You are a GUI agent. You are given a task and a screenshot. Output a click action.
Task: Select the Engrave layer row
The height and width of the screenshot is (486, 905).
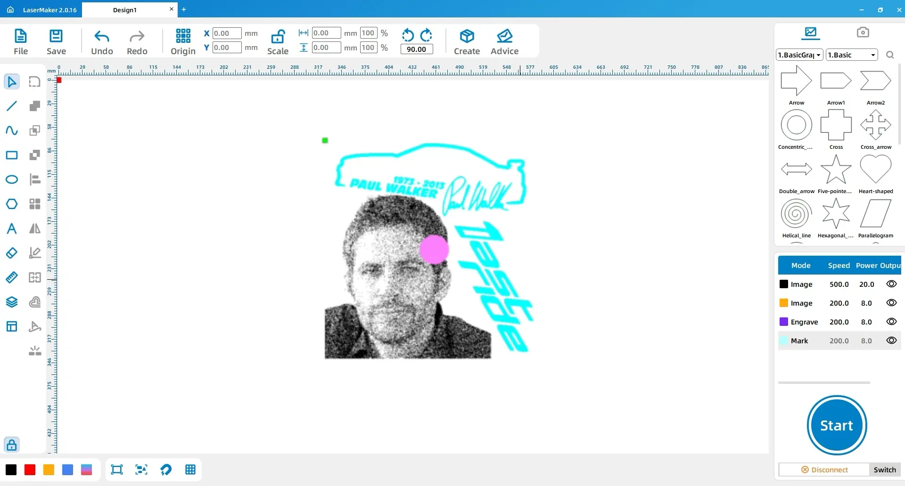839,322
